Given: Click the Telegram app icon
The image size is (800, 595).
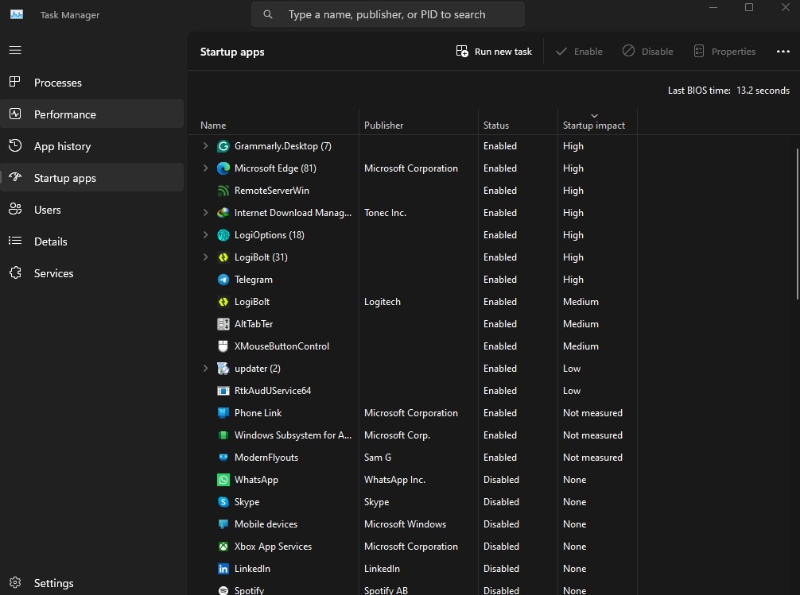Looking at the screenshot, I should 223,280.
